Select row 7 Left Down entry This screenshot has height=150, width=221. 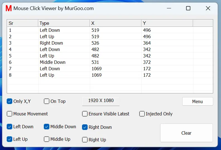coord(110,69)
